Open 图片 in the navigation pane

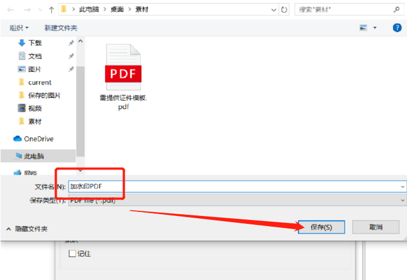(x=29, y=69)
